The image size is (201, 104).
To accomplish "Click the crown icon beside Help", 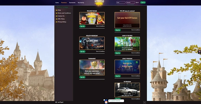I will tap(57, 10).
